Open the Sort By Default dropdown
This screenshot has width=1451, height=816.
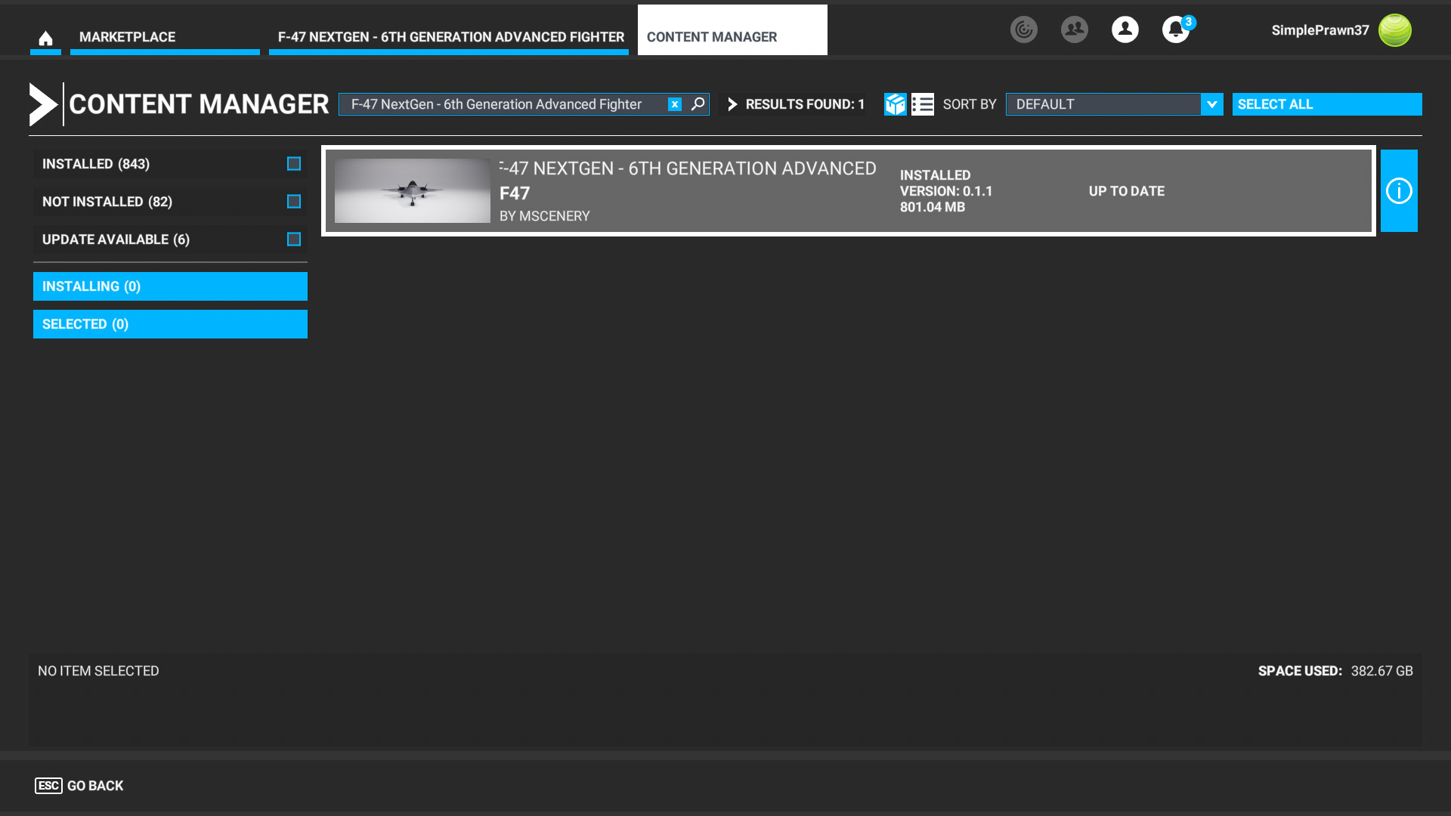(1114, 104)
